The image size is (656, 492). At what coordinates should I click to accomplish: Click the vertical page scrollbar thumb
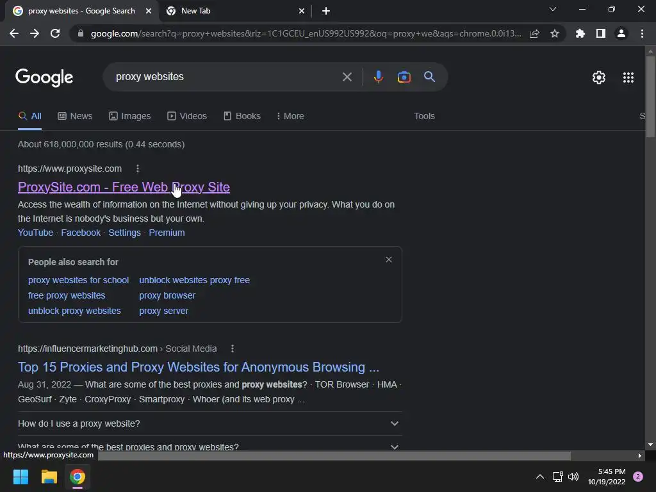tap(650, 96)
